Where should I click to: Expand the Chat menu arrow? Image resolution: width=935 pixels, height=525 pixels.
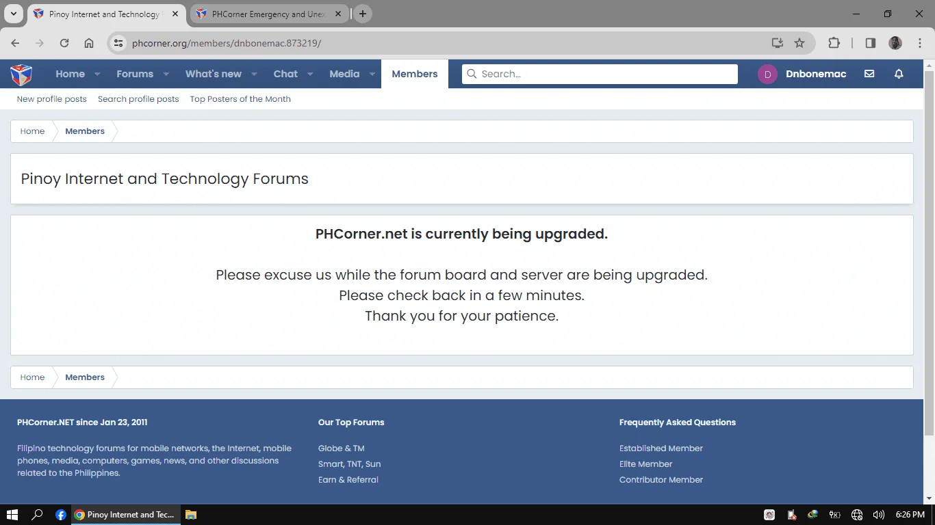click(310, 74)
